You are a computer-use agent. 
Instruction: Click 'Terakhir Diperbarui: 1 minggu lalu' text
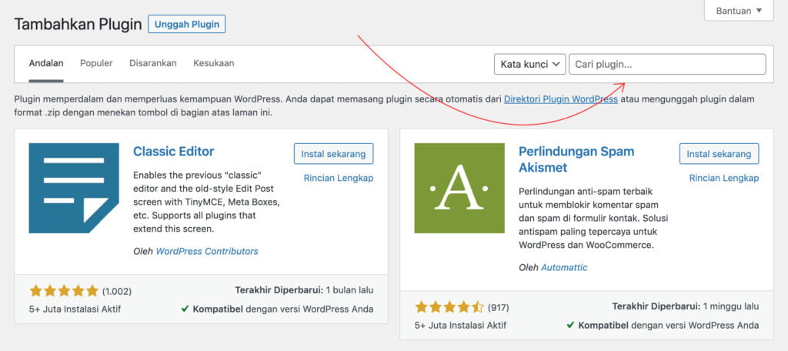(686, 306)
